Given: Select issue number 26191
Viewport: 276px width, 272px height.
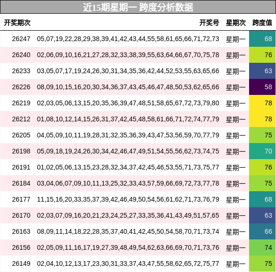Looking at the screenshot, I should (21, 167).
